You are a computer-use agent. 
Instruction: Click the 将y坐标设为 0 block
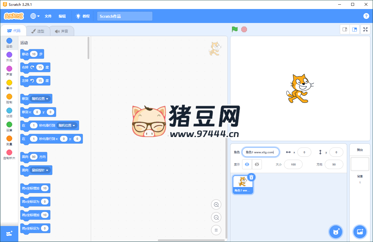pyautogui.click(x=35, y=228)
